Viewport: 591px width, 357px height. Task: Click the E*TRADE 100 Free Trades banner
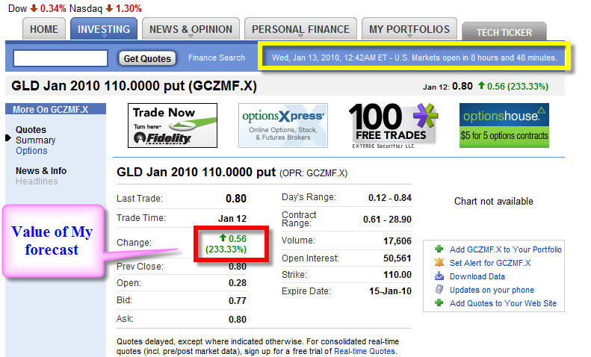point(393,125)
